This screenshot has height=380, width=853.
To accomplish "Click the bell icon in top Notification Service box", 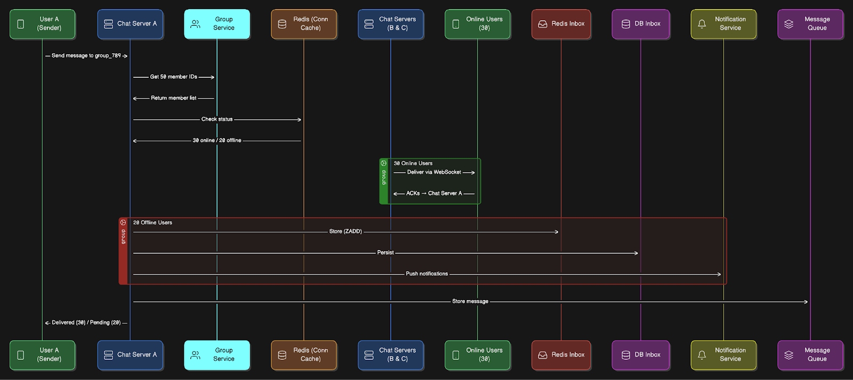I will click(x=702, y=24).
